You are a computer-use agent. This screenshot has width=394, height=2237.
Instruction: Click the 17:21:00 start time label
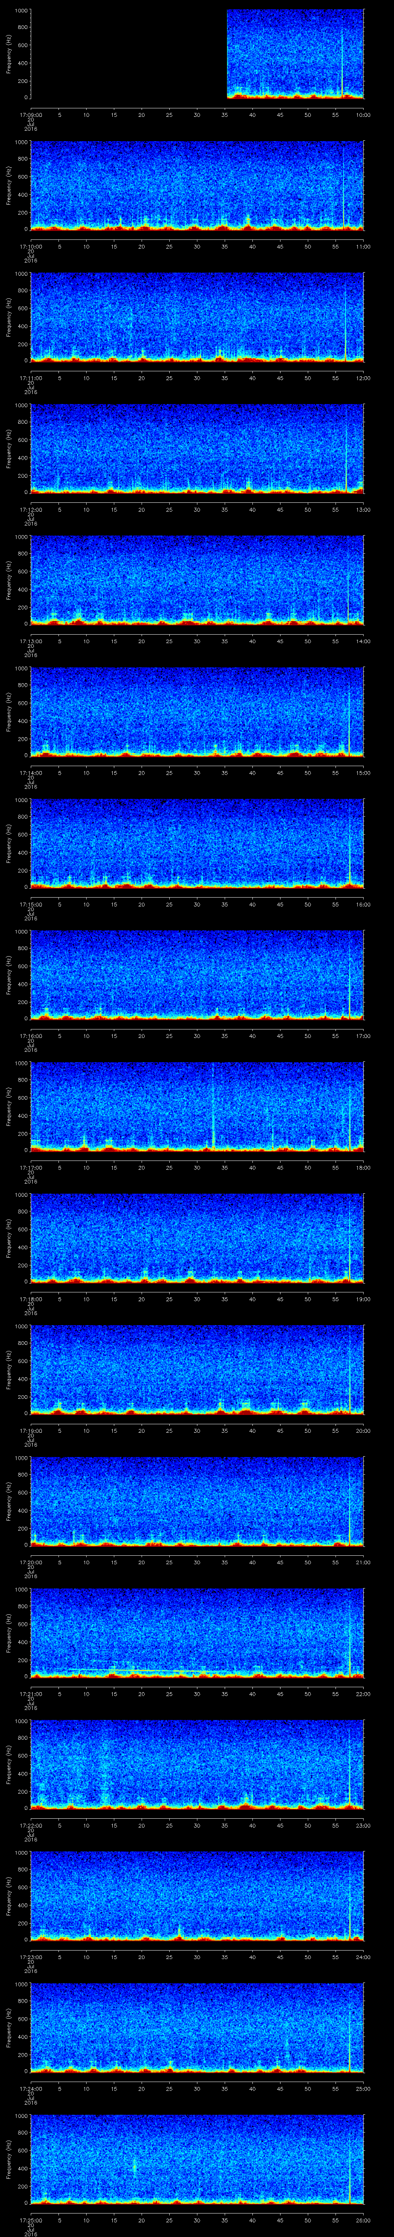30,1693
